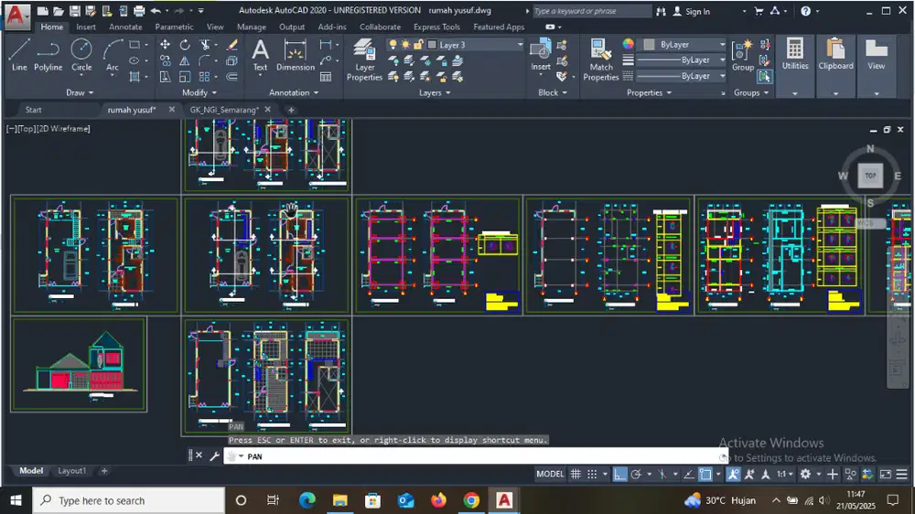Toggle the drawing grid display
The height and width of the screenshot is (514, 915).
576,474
